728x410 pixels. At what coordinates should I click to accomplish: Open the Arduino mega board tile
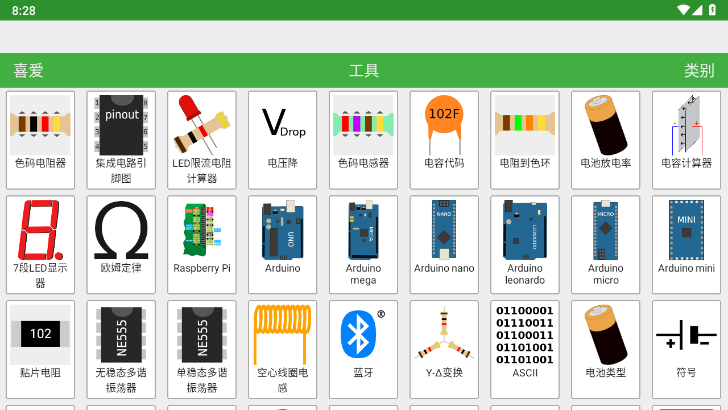[363, 245]
